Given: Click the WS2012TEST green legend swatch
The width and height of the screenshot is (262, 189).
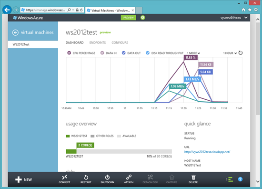Looking at the screenshot, I should point(68,136).
